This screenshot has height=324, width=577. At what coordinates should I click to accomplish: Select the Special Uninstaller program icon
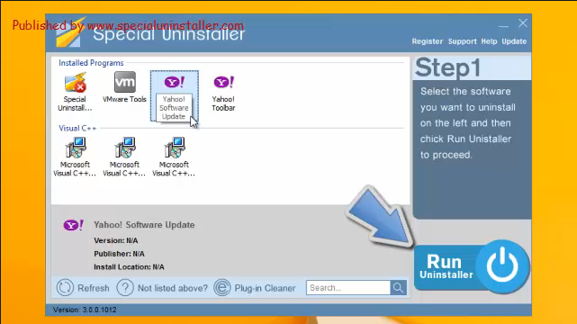click(75, 83)
